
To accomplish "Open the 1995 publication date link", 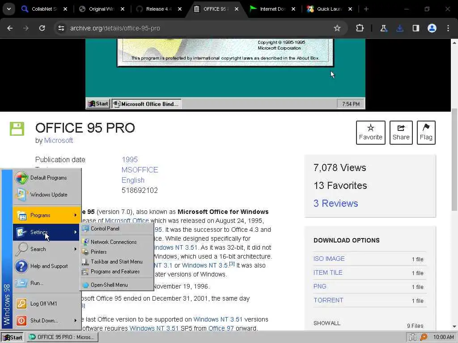I will [130, 159].
